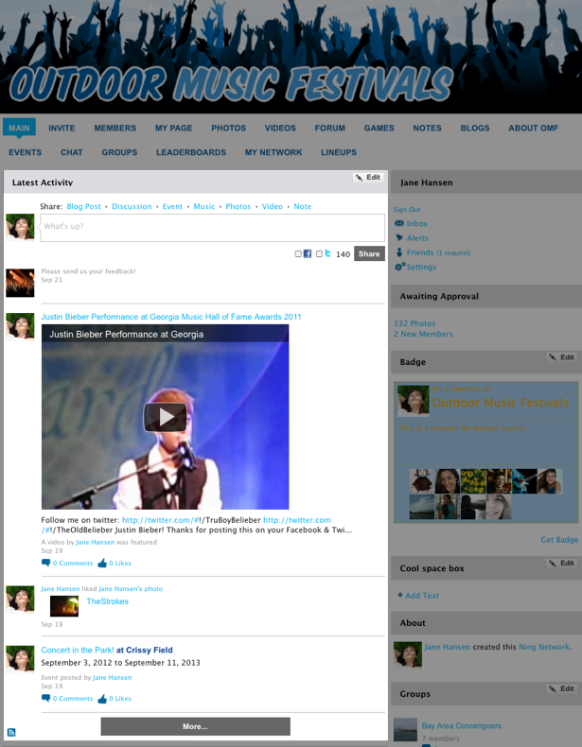
Task: Open the NOTES tab
Action: [x=427, y=128]
